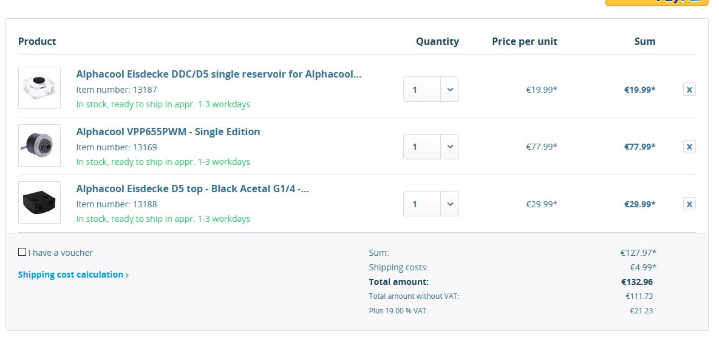The width and height of the screenshot is (719, 337).
Task: Click the VPP655PWM pump thumbnail image
Action: [39, 145]
